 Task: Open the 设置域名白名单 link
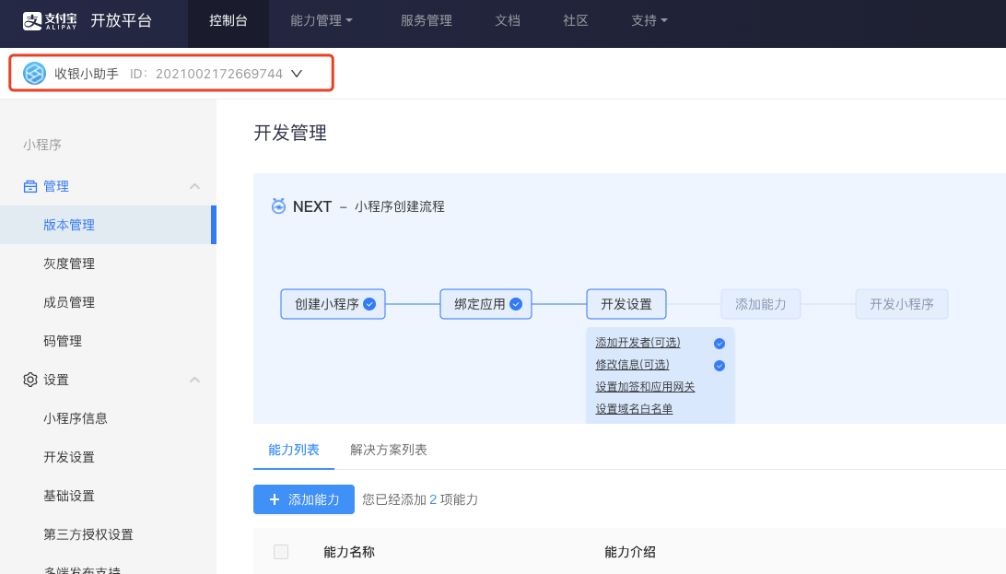point(634,408)
